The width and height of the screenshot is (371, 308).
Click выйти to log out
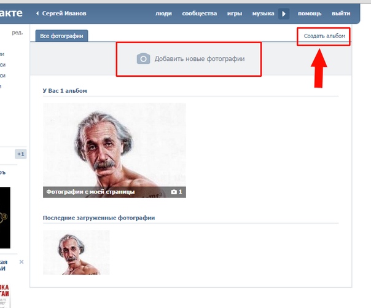point(341,14)
